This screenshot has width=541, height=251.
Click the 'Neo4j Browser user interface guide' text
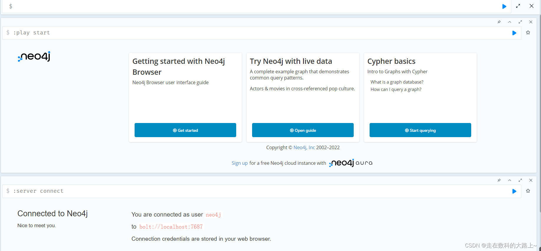tap(171, 82)
